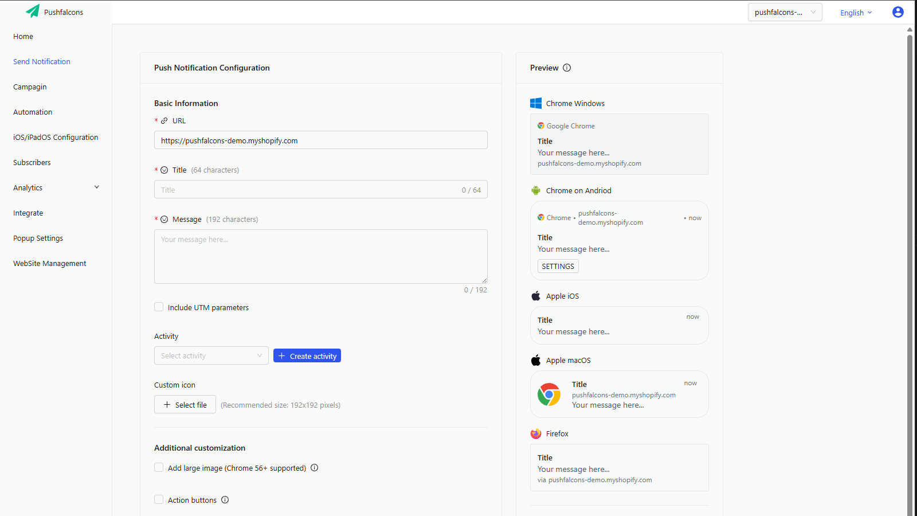The width and height of the screenshot is (917, 516).
Task: Click the Android icon in the preview
Action: (536, 190)
